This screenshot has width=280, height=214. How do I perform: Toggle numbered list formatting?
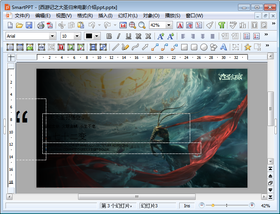coord(256,36)
